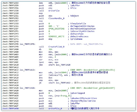Click the cmp ecx, eax instruction
The image size is (137, 112).
coord(49,80)
